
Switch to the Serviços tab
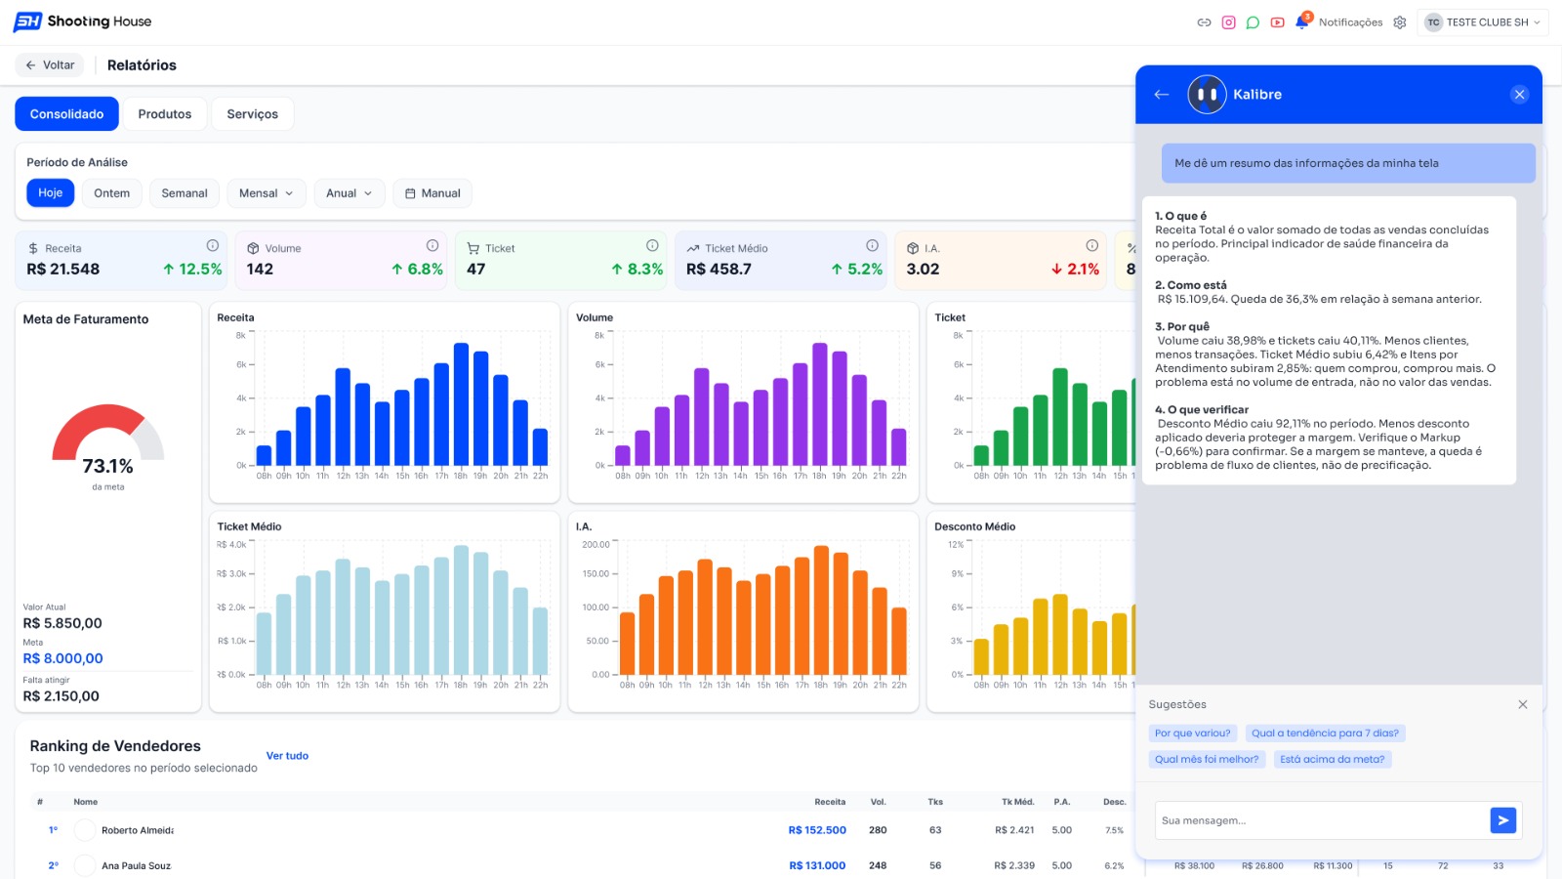point(253,114)
